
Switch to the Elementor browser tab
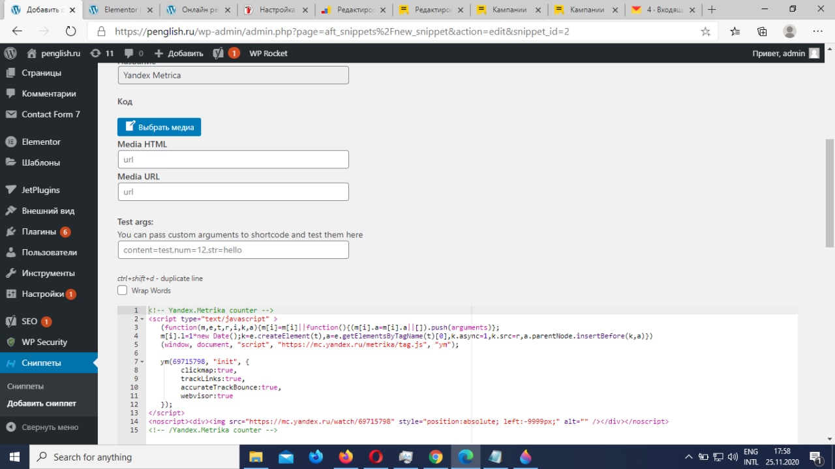click(x=120, y=10)
